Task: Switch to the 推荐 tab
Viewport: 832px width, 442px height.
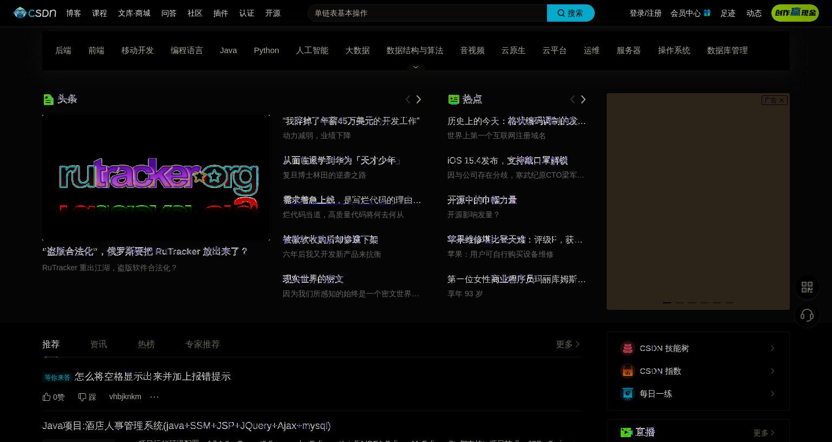Action: pyautogui.click(x=51, y=344)
